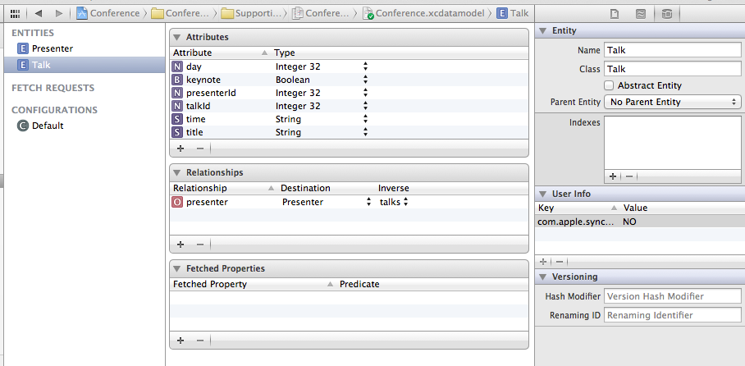Change type of talkId attribute
The width and height of the screenshot is (745, 366).
(x=365, y=106)
